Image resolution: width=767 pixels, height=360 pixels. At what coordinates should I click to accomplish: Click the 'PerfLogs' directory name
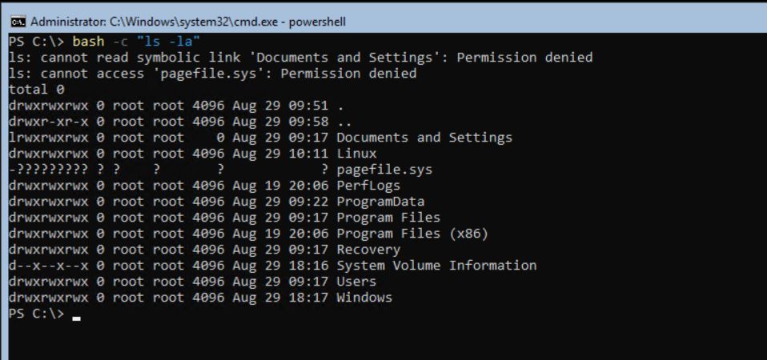(x=368, y=186)
